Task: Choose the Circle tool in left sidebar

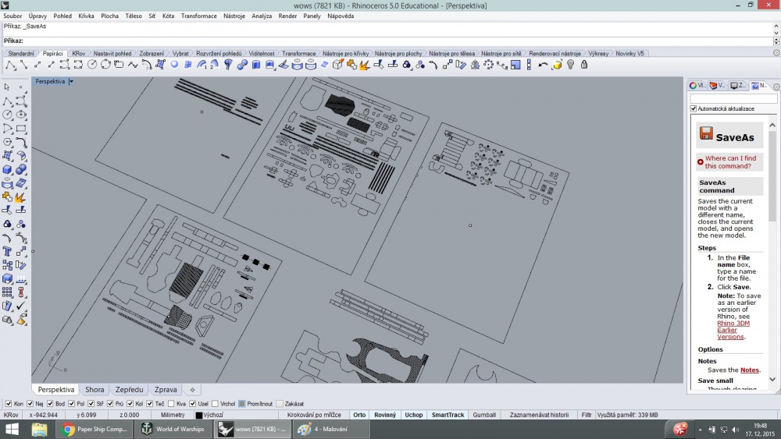Action: click(x=7, y=115)
